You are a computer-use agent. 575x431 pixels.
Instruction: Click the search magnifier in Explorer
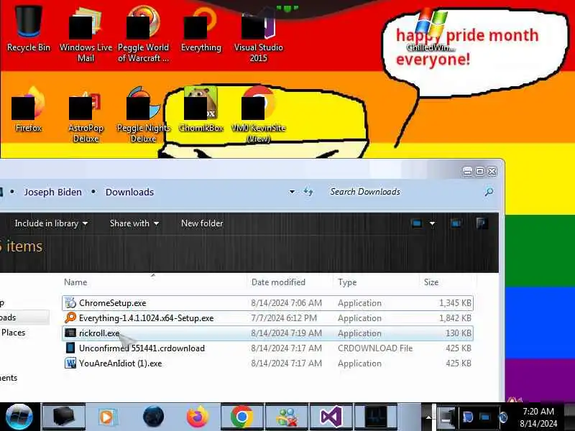coord(489,192)
